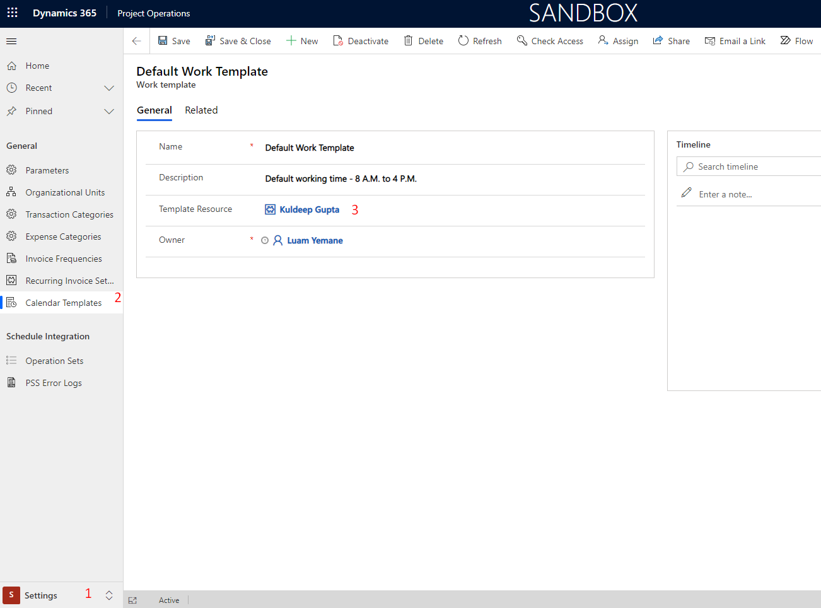Switch to the Related tab
This screenshot has width=821, height=608.
pyautogui.click(x=201, y=110)
